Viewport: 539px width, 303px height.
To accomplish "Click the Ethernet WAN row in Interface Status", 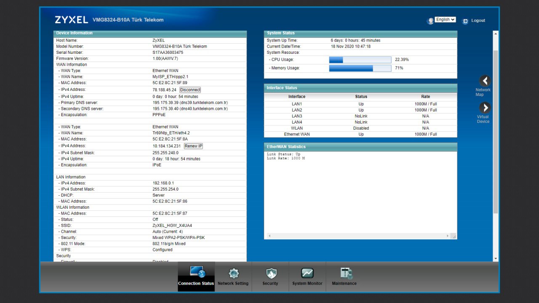I will pos(360,134).
